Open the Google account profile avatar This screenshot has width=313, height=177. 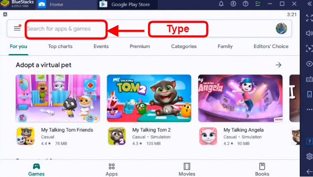click(281, 28)
